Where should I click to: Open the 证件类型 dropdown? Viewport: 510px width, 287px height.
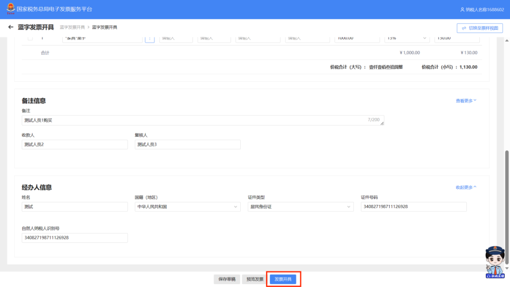300,207
